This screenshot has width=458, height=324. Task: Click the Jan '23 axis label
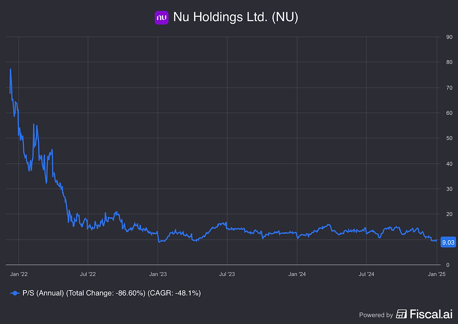click(x=158, y=274)
